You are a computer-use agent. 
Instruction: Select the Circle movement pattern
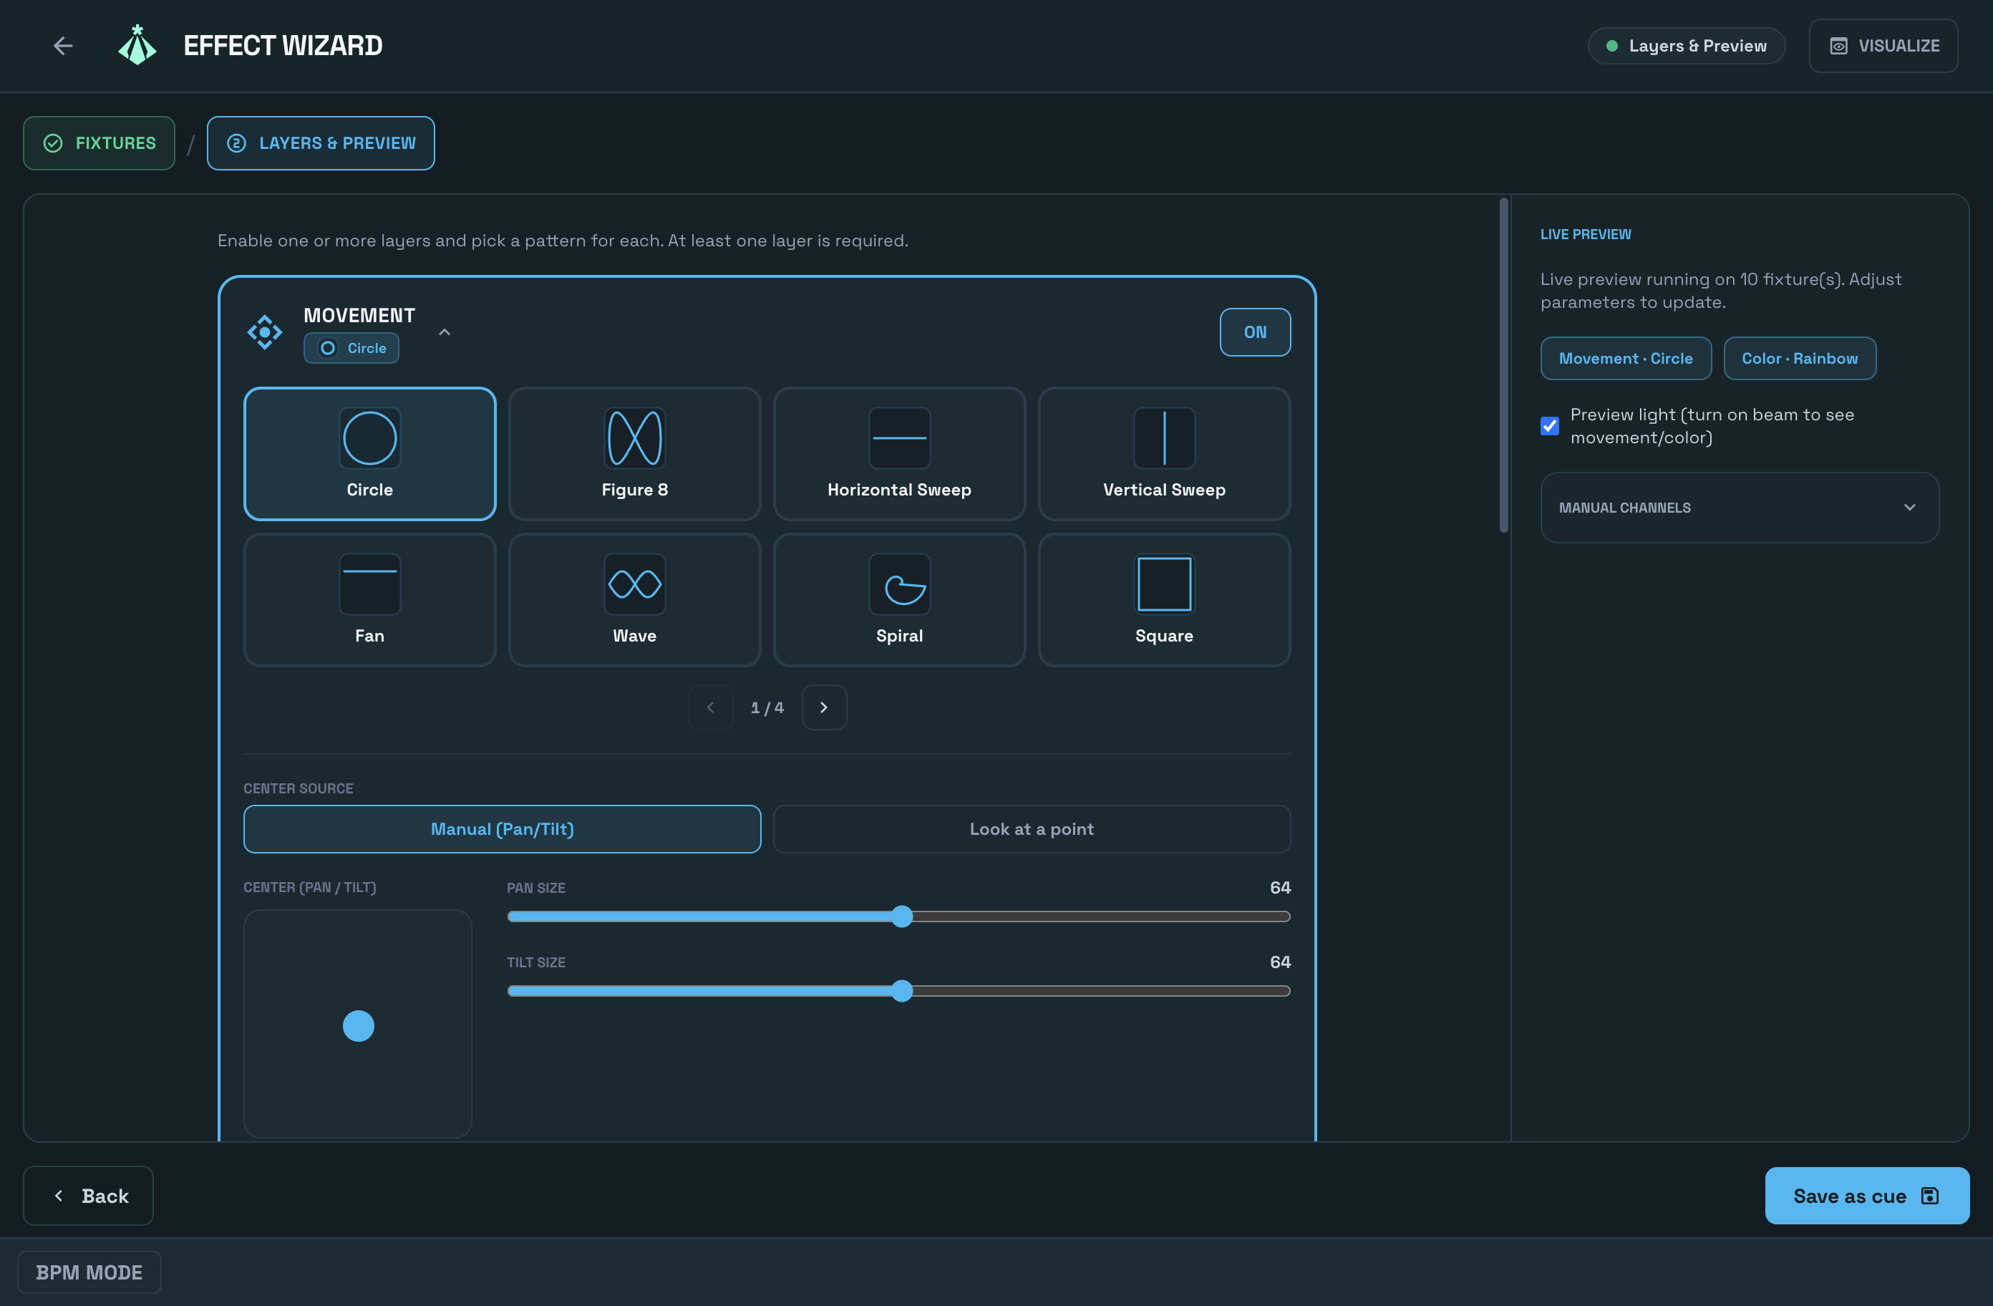point(369,454)
